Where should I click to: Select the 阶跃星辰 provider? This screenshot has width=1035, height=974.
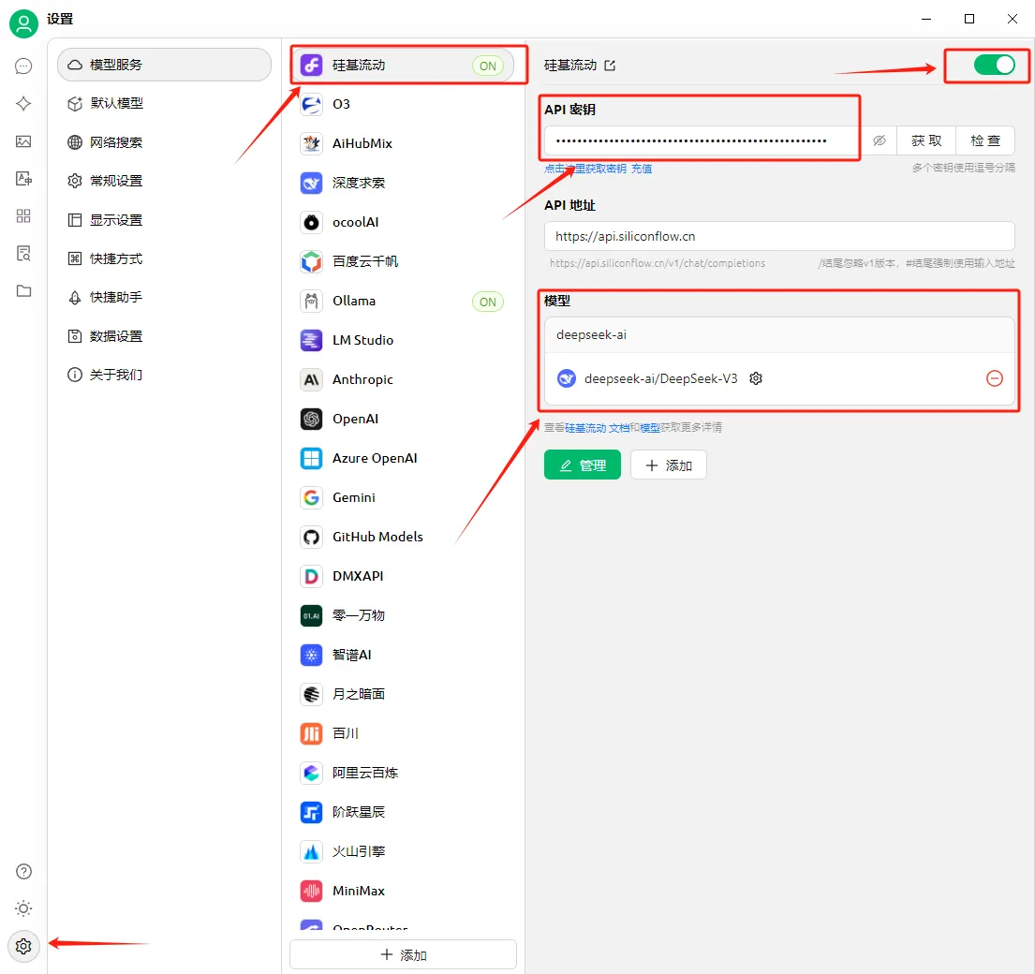pos(404,812)
